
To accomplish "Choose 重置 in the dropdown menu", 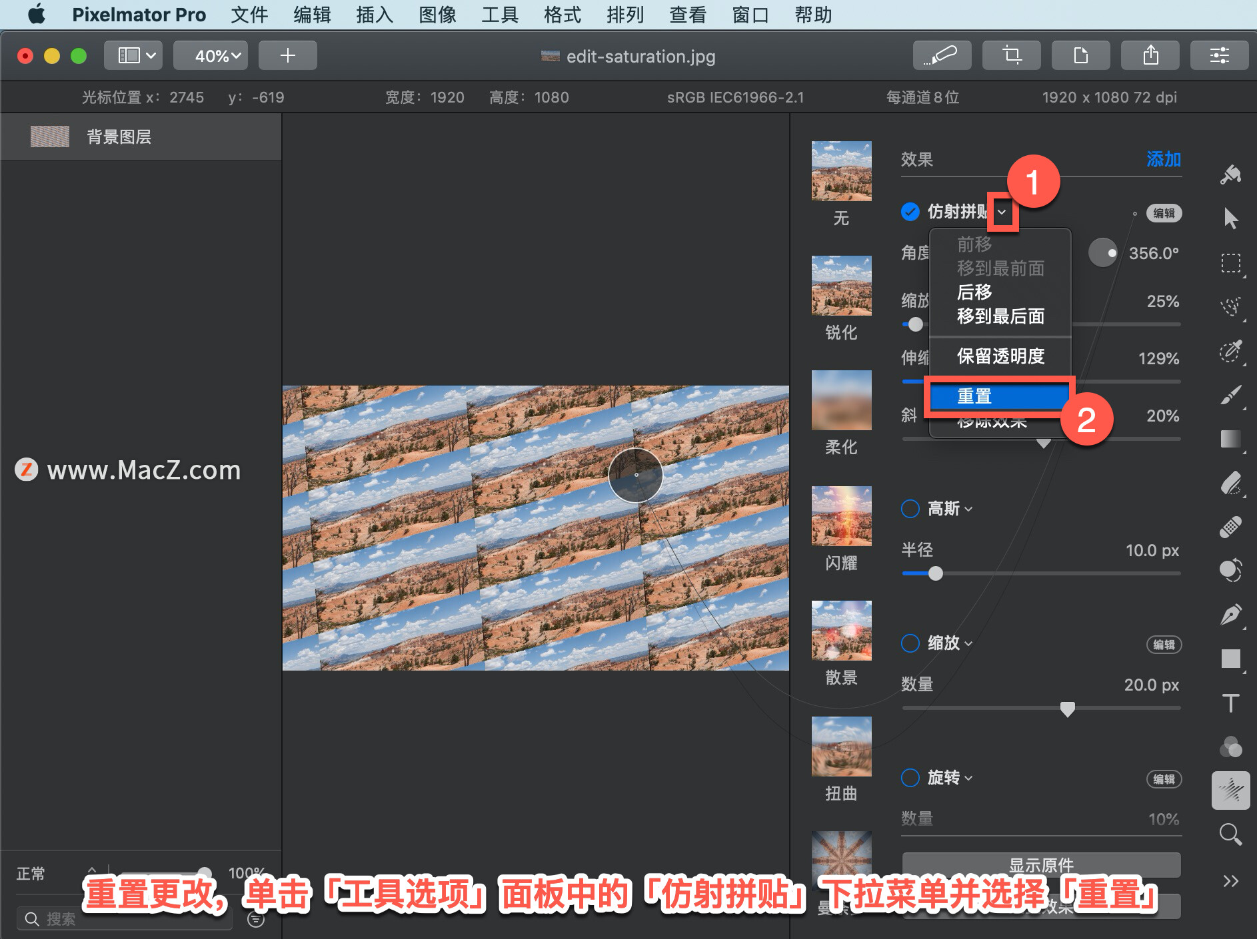I will click(x=1000, y=396).
